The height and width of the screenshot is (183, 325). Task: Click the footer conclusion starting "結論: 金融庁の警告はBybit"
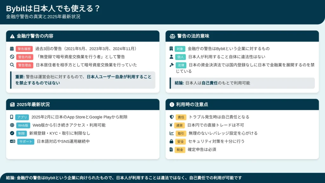point(124,178)
